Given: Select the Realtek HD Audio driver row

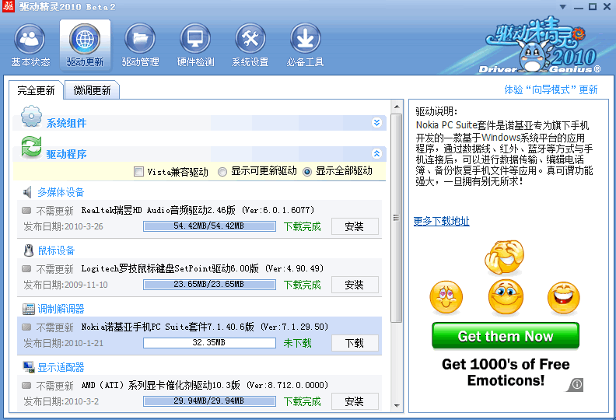Looking at the screenshot, I should click(200, 219).
